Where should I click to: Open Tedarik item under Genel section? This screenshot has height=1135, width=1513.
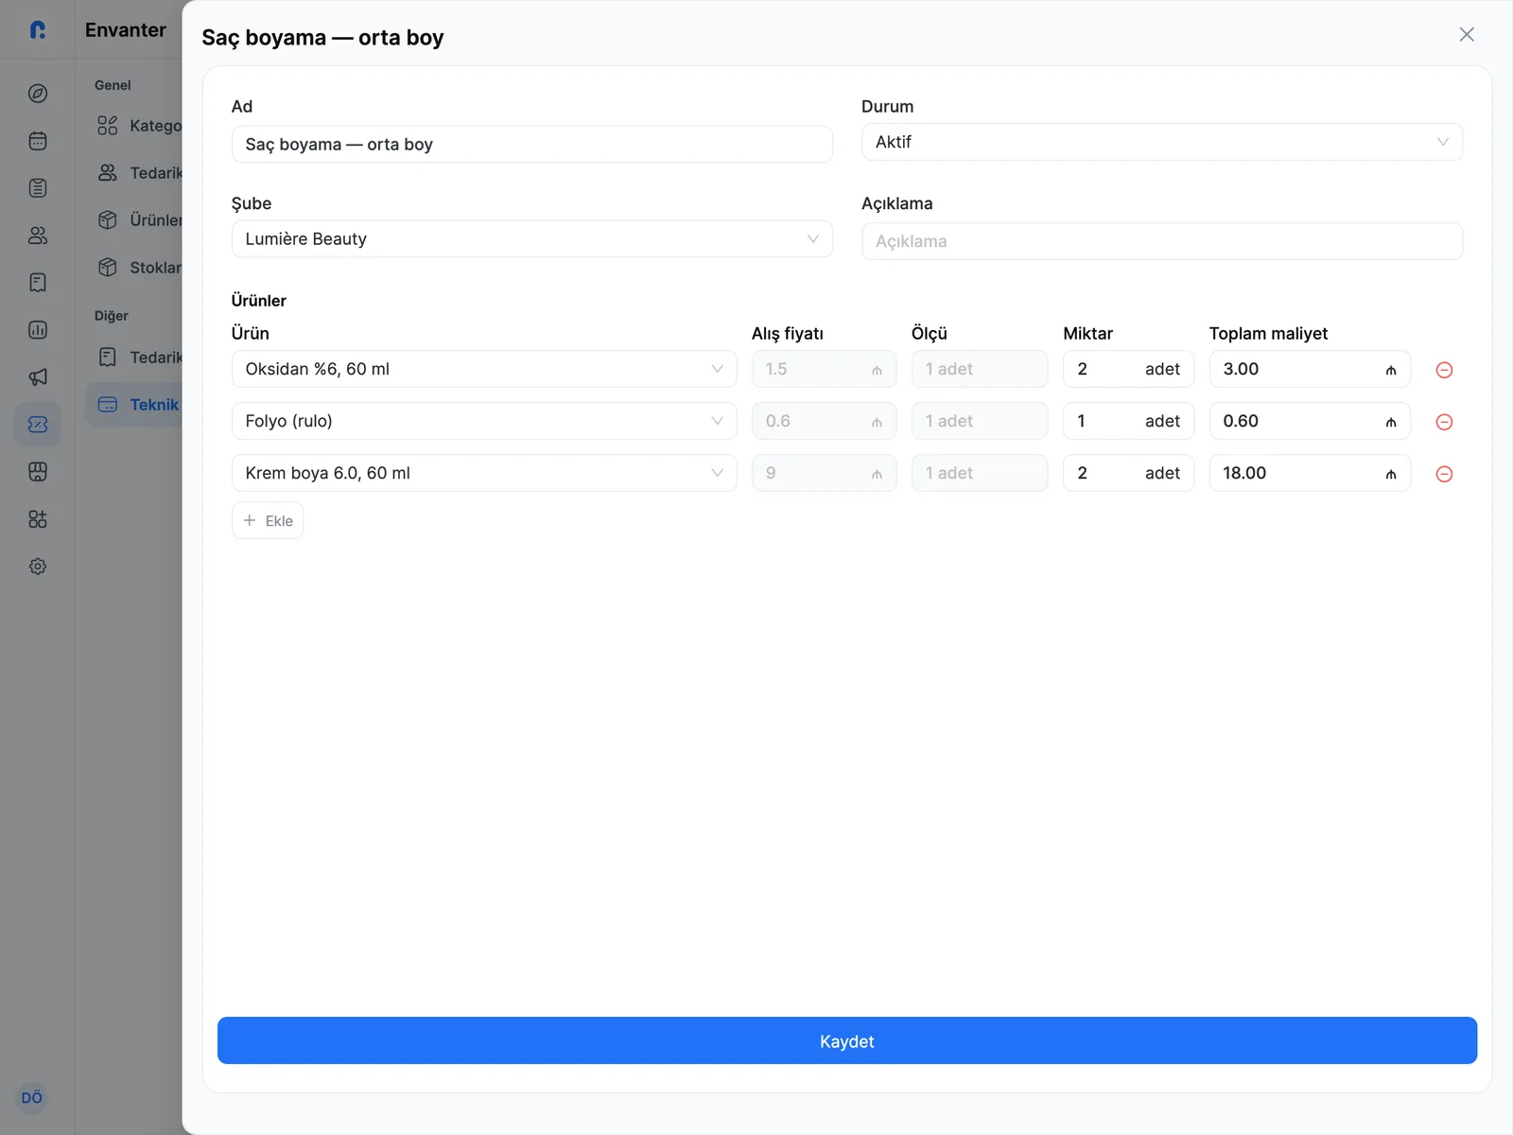click(138, 173)
